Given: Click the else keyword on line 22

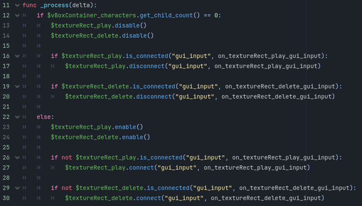Looking at the screenshot, I should 44,117.
